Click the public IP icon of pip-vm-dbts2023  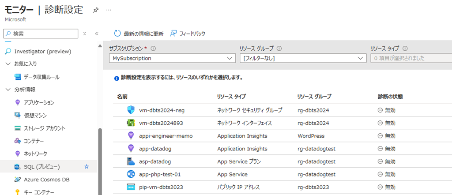click(x=131, y=187)
